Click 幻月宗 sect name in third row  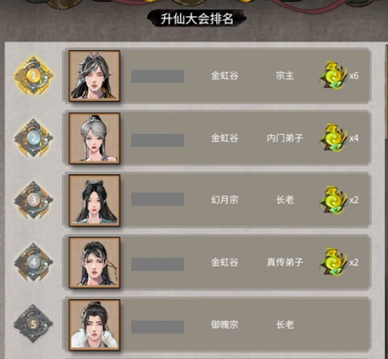tap(225, 200)
